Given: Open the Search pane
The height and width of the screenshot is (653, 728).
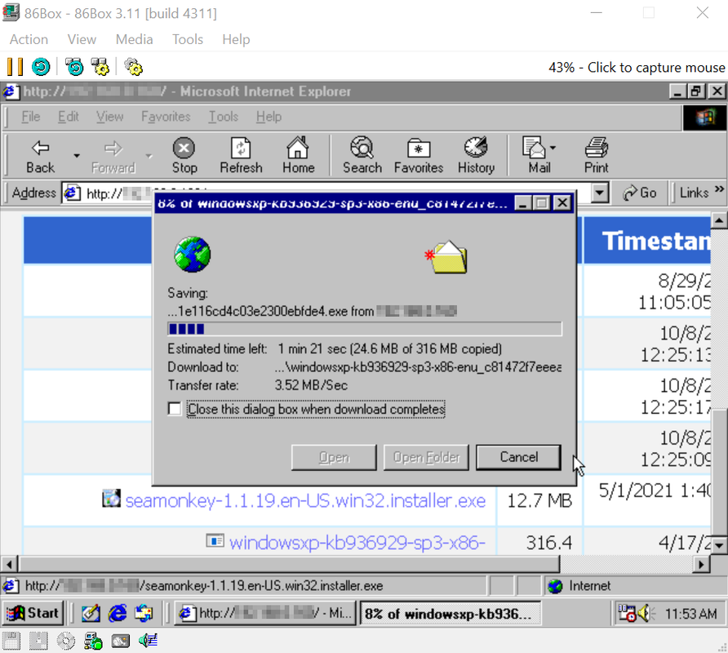Looking at the screenshot, I should point(362,156).
